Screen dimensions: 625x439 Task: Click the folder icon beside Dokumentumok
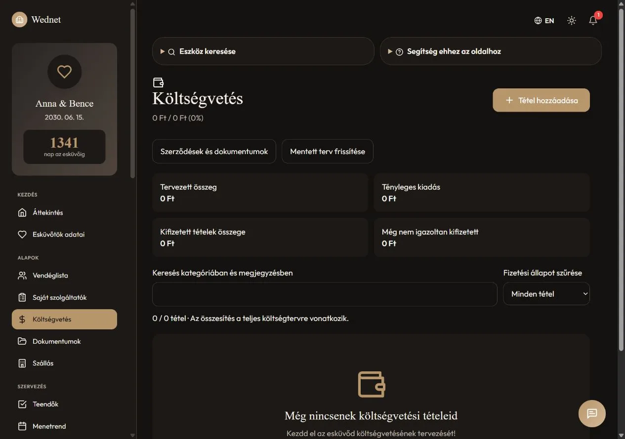coord(22,341)
